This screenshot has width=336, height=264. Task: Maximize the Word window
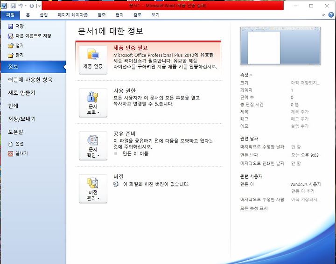click(311, 6)
